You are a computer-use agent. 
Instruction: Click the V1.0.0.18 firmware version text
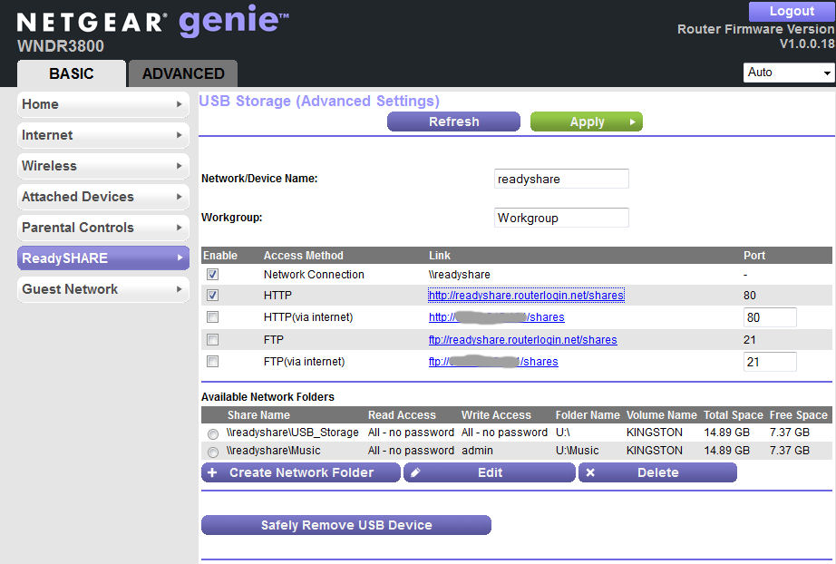pos(807,44)
